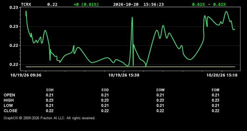The height and width of the screenshot is (131, 247).
Task: Click CLOSE value in EOD column
Action: 105,111
